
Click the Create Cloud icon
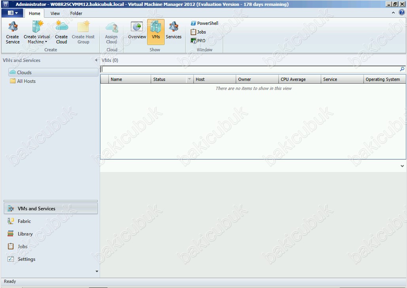[61, 32]
